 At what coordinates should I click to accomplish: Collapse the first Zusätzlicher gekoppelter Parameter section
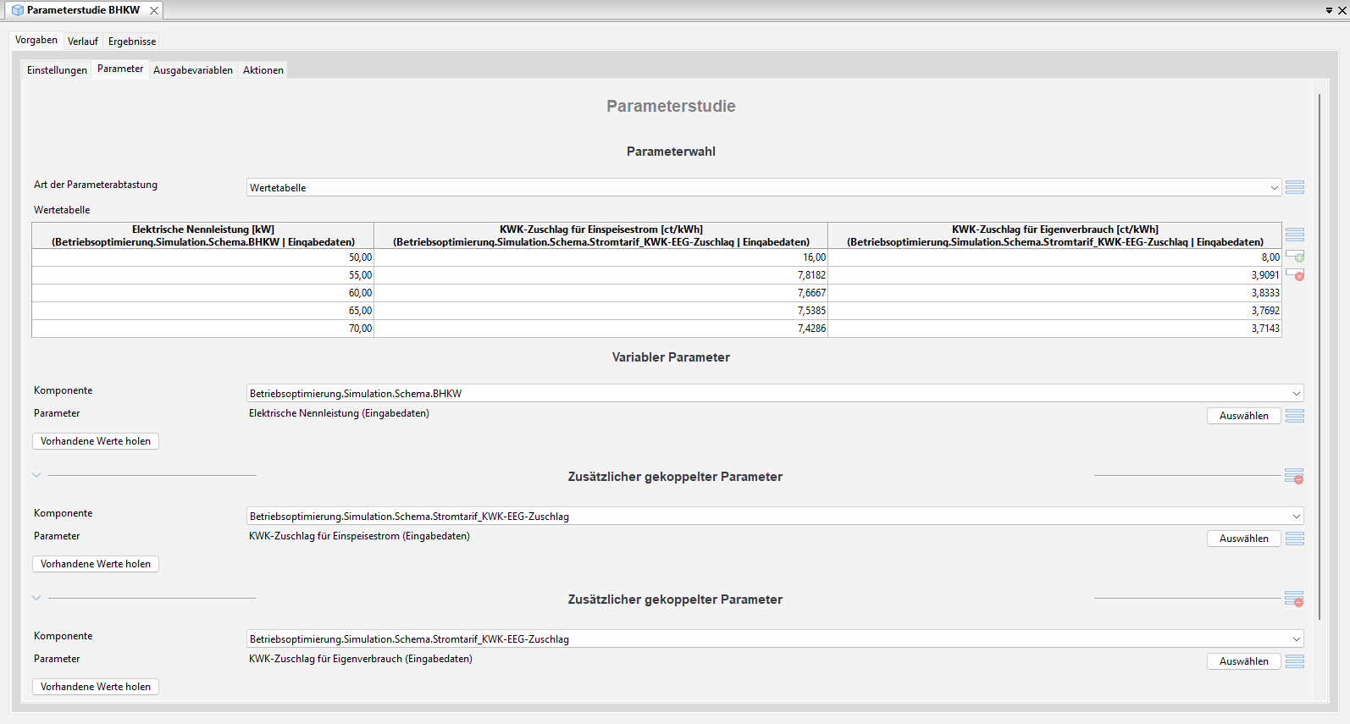coord(36,476)
